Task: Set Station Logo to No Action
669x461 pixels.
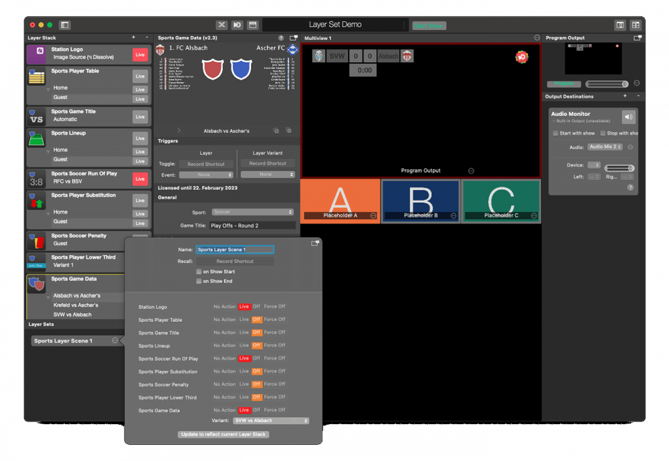Action: tap(224, 306)
